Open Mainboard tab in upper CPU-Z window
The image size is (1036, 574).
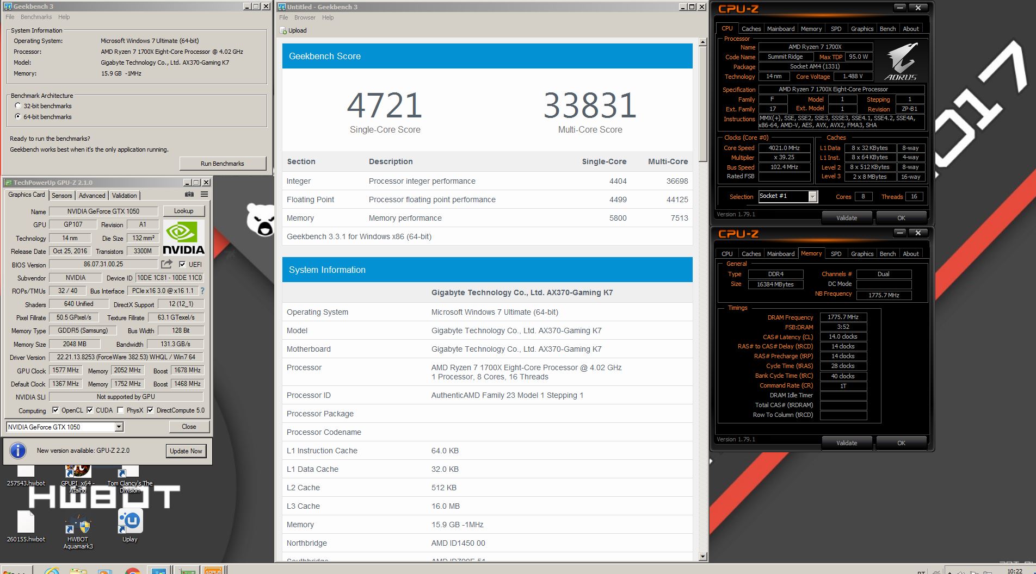tap(781, 29)
